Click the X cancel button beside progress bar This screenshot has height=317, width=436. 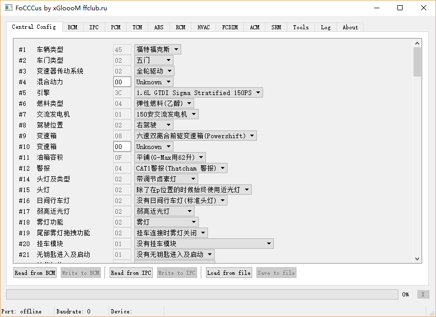tap(422, 294)
